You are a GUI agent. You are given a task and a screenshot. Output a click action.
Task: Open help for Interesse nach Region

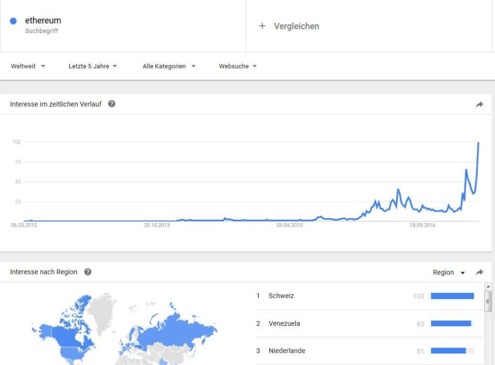pos(88,272)
